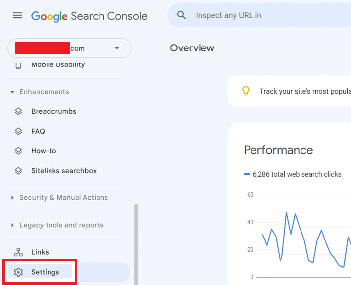Open the FAQ enhancement report
This screenshot has height=285, width=351.
coord(38,131)
